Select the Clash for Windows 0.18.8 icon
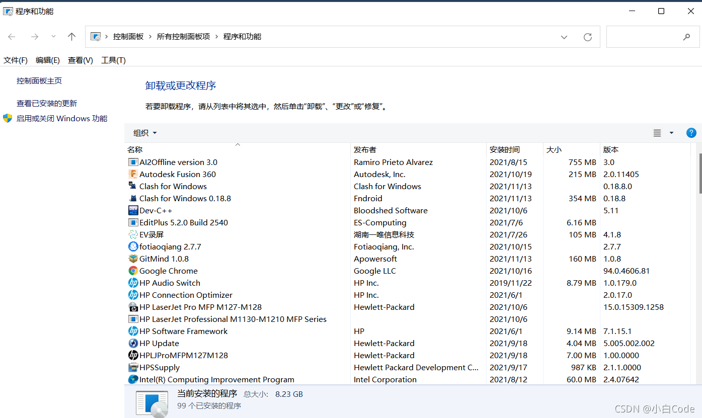The width and height of the screenshot is (702, 418). (133, 198)
